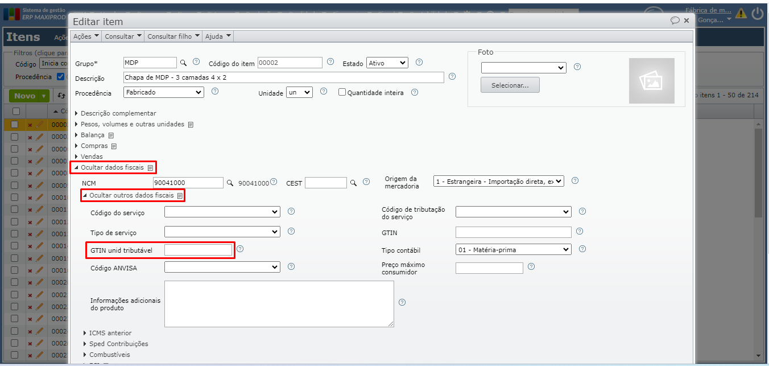Click the NCM input field containing 90041000

pos(188,183)
